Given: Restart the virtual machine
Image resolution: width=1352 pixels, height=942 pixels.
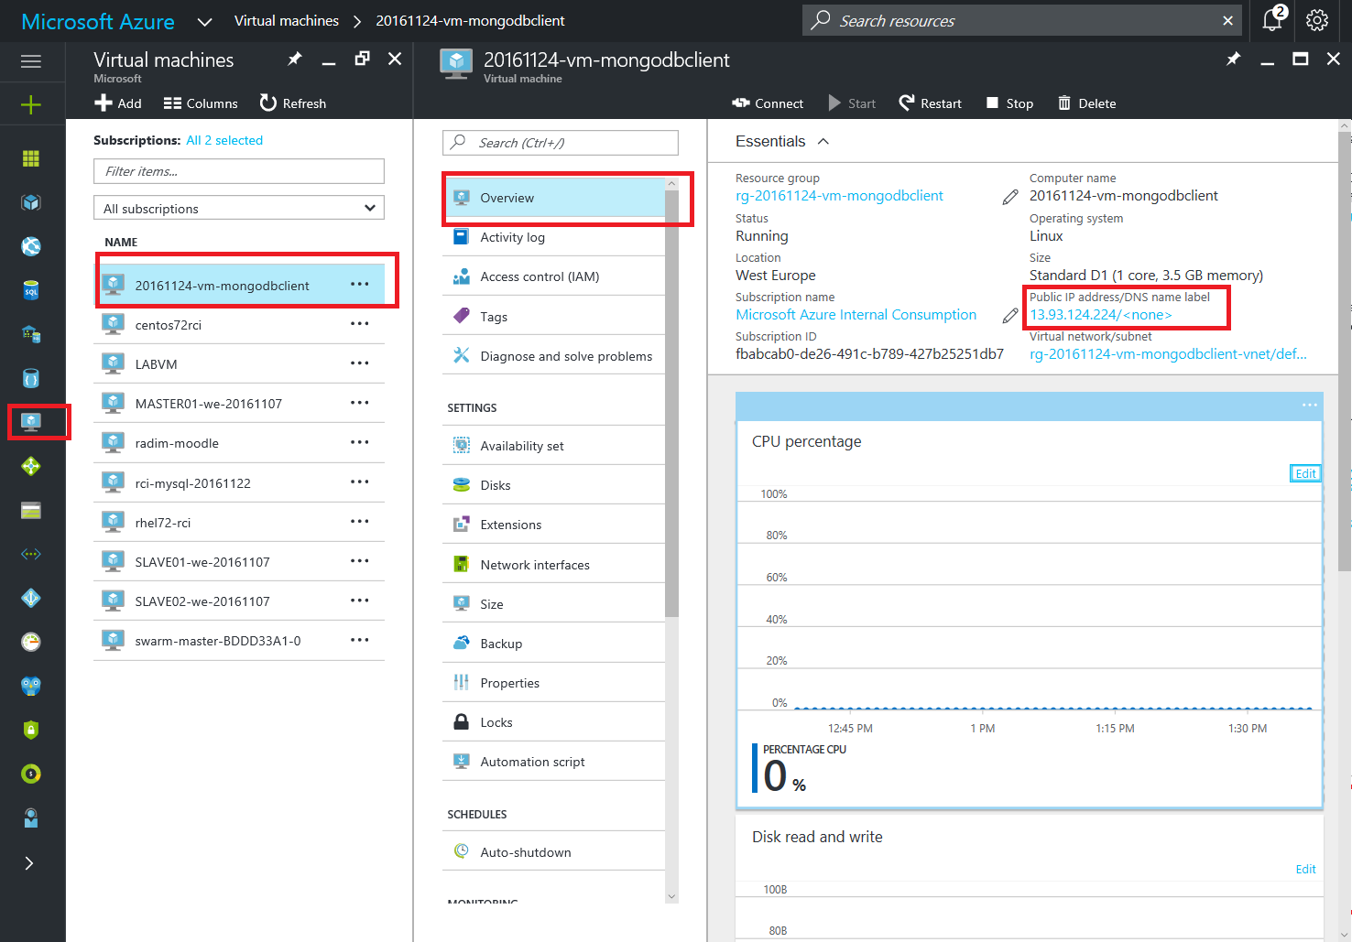Looking at the screenshot, I should [931, 103].
